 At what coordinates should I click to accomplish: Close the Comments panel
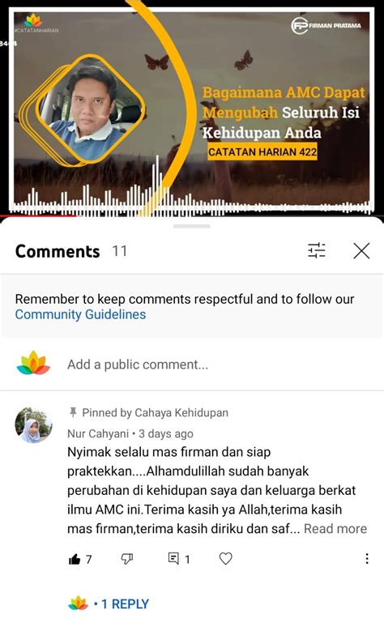[x=361, y=251]
